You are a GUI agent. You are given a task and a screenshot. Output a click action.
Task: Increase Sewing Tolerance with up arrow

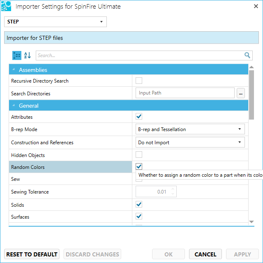pyautogui.click(x=173, y=189)
